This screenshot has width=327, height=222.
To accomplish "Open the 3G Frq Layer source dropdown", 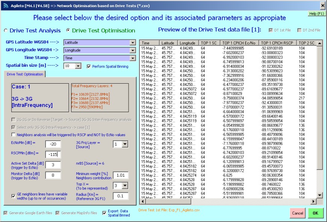I will click(125, 144).
